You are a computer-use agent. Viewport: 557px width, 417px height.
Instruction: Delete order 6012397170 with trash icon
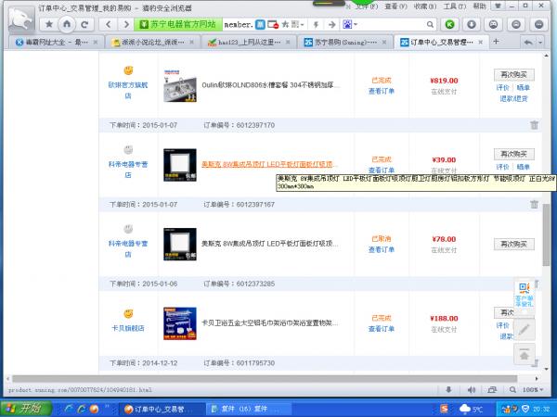point(534,125)
